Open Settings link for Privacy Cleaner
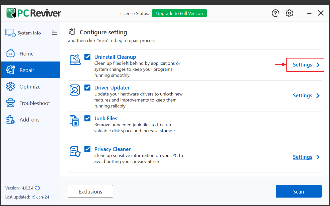330x206 pixels. 302,157
